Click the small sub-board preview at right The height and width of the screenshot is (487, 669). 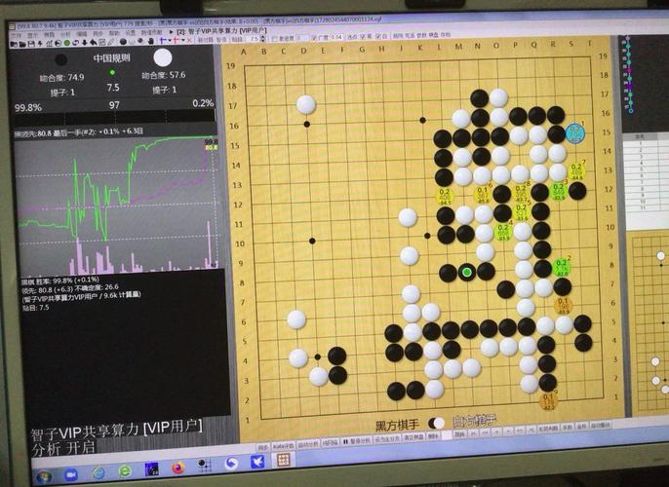tap(650, 323)
